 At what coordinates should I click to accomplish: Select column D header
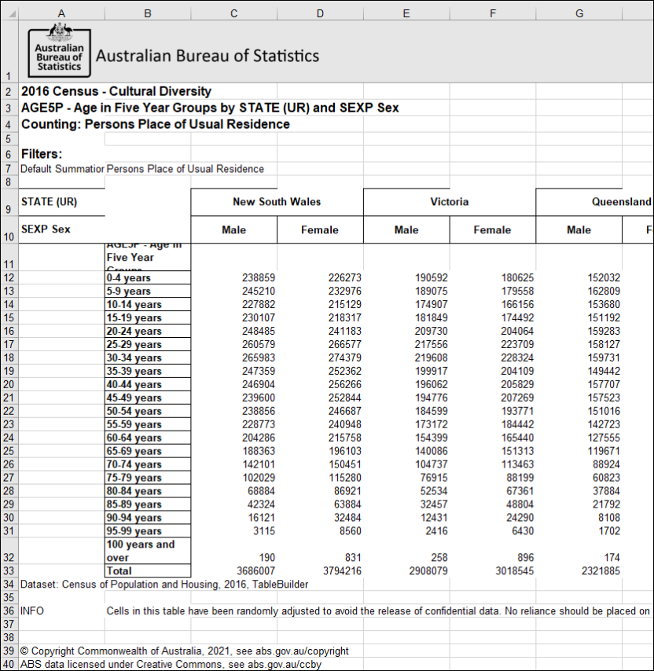click(320, 13)
